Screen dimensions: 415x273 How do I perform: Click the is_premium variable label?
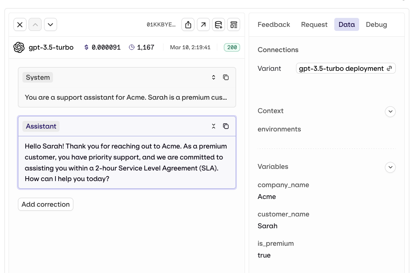276,243
